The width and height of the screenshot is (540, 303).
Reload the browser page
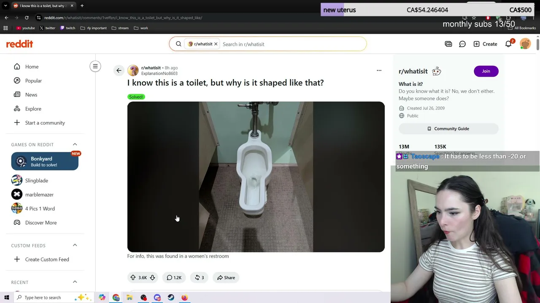[x=27, y=17]
